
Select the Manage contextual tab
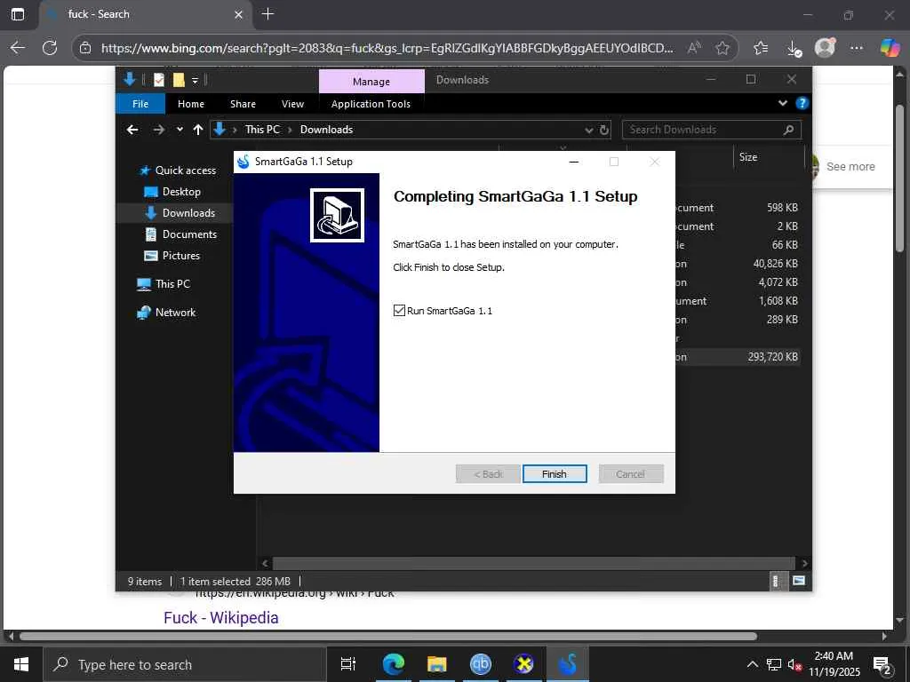pos(371,82)
